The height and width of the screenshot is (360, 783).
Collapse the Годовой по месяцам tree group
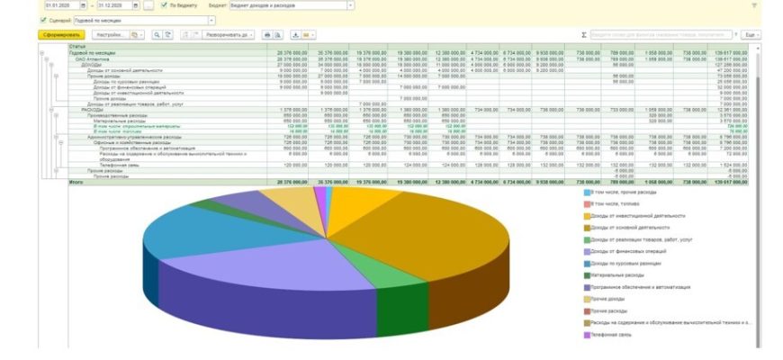[43, 53]
